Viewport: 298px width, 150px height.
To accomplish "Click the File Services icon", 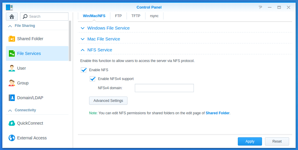I will click(12, 53).
